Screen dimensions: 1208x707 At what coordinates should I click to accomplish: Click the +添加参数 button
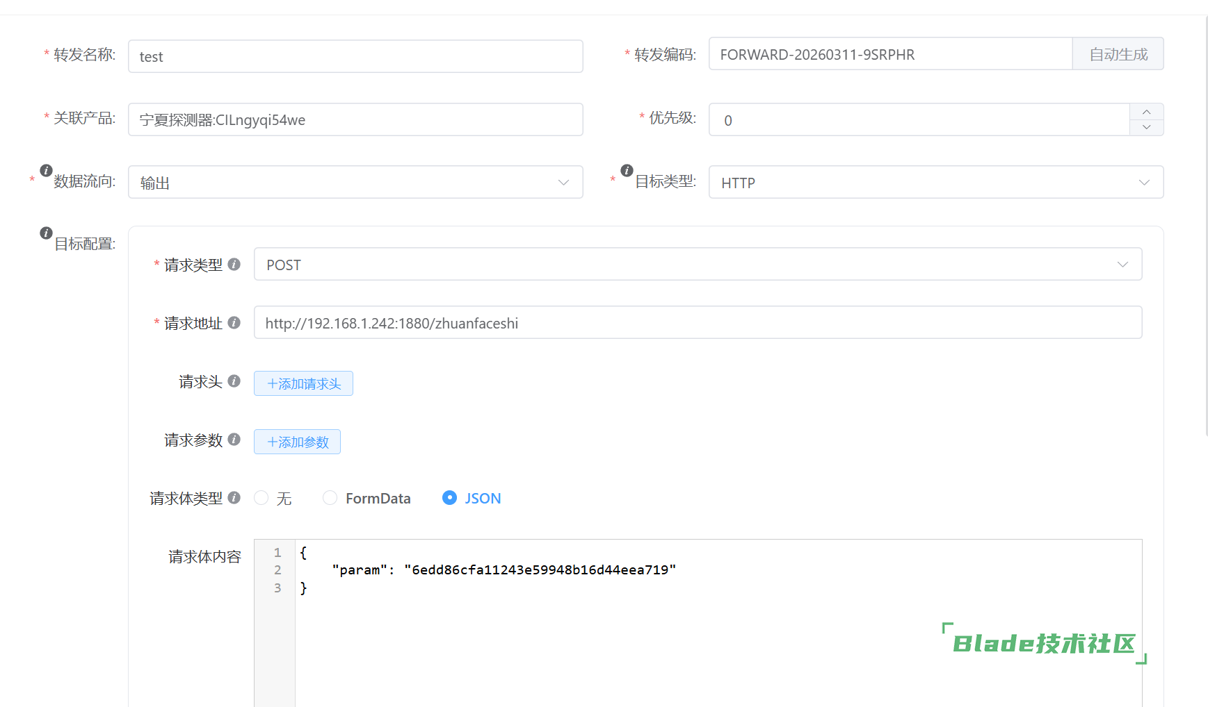click(297, 442)
